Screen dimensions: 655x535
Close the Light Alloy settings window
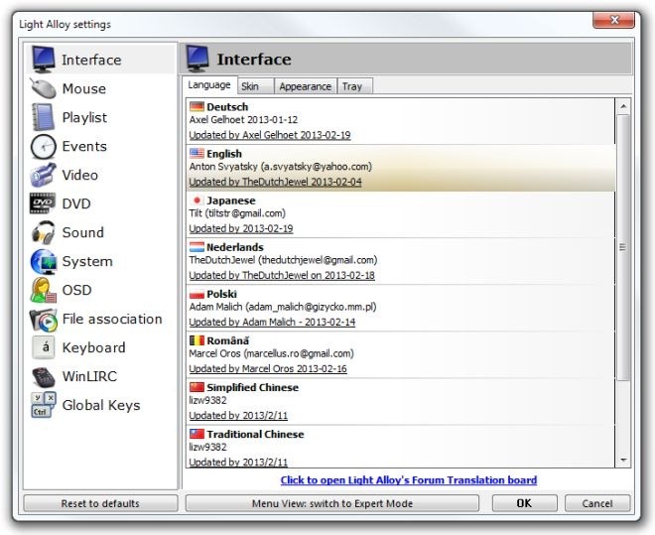(614, 20)
